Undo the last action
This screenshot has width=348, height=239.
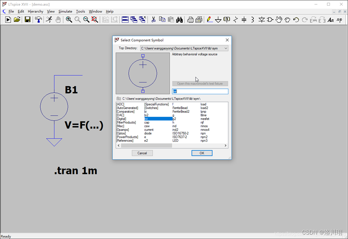(296, 19)
